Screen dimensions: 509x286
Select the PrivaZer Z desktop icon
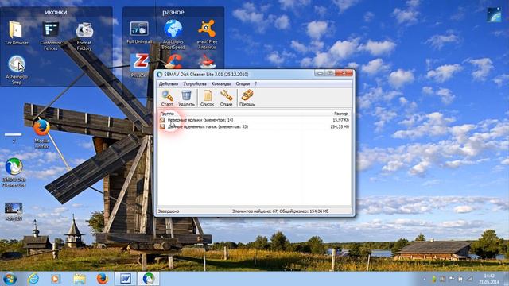point(139,65)
